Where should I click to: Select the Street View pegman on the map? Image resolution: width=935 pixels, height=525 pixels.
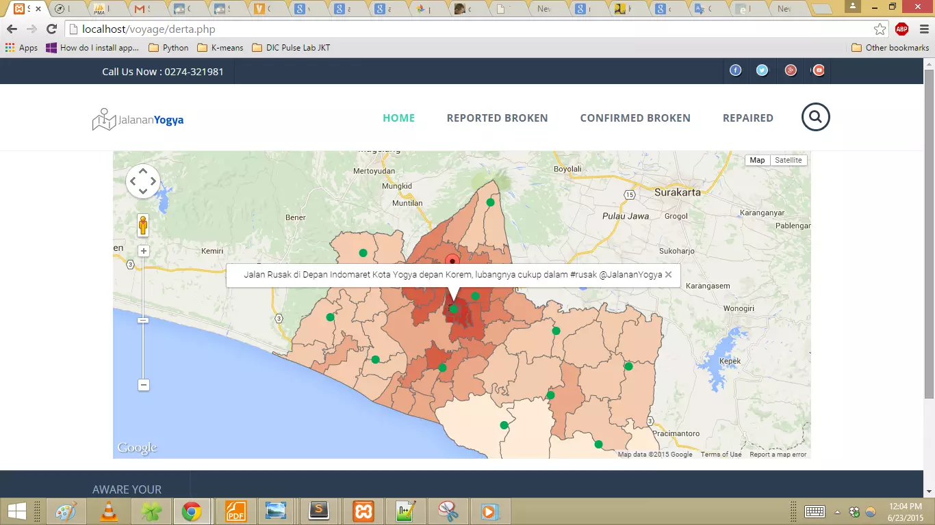(143, 226)
